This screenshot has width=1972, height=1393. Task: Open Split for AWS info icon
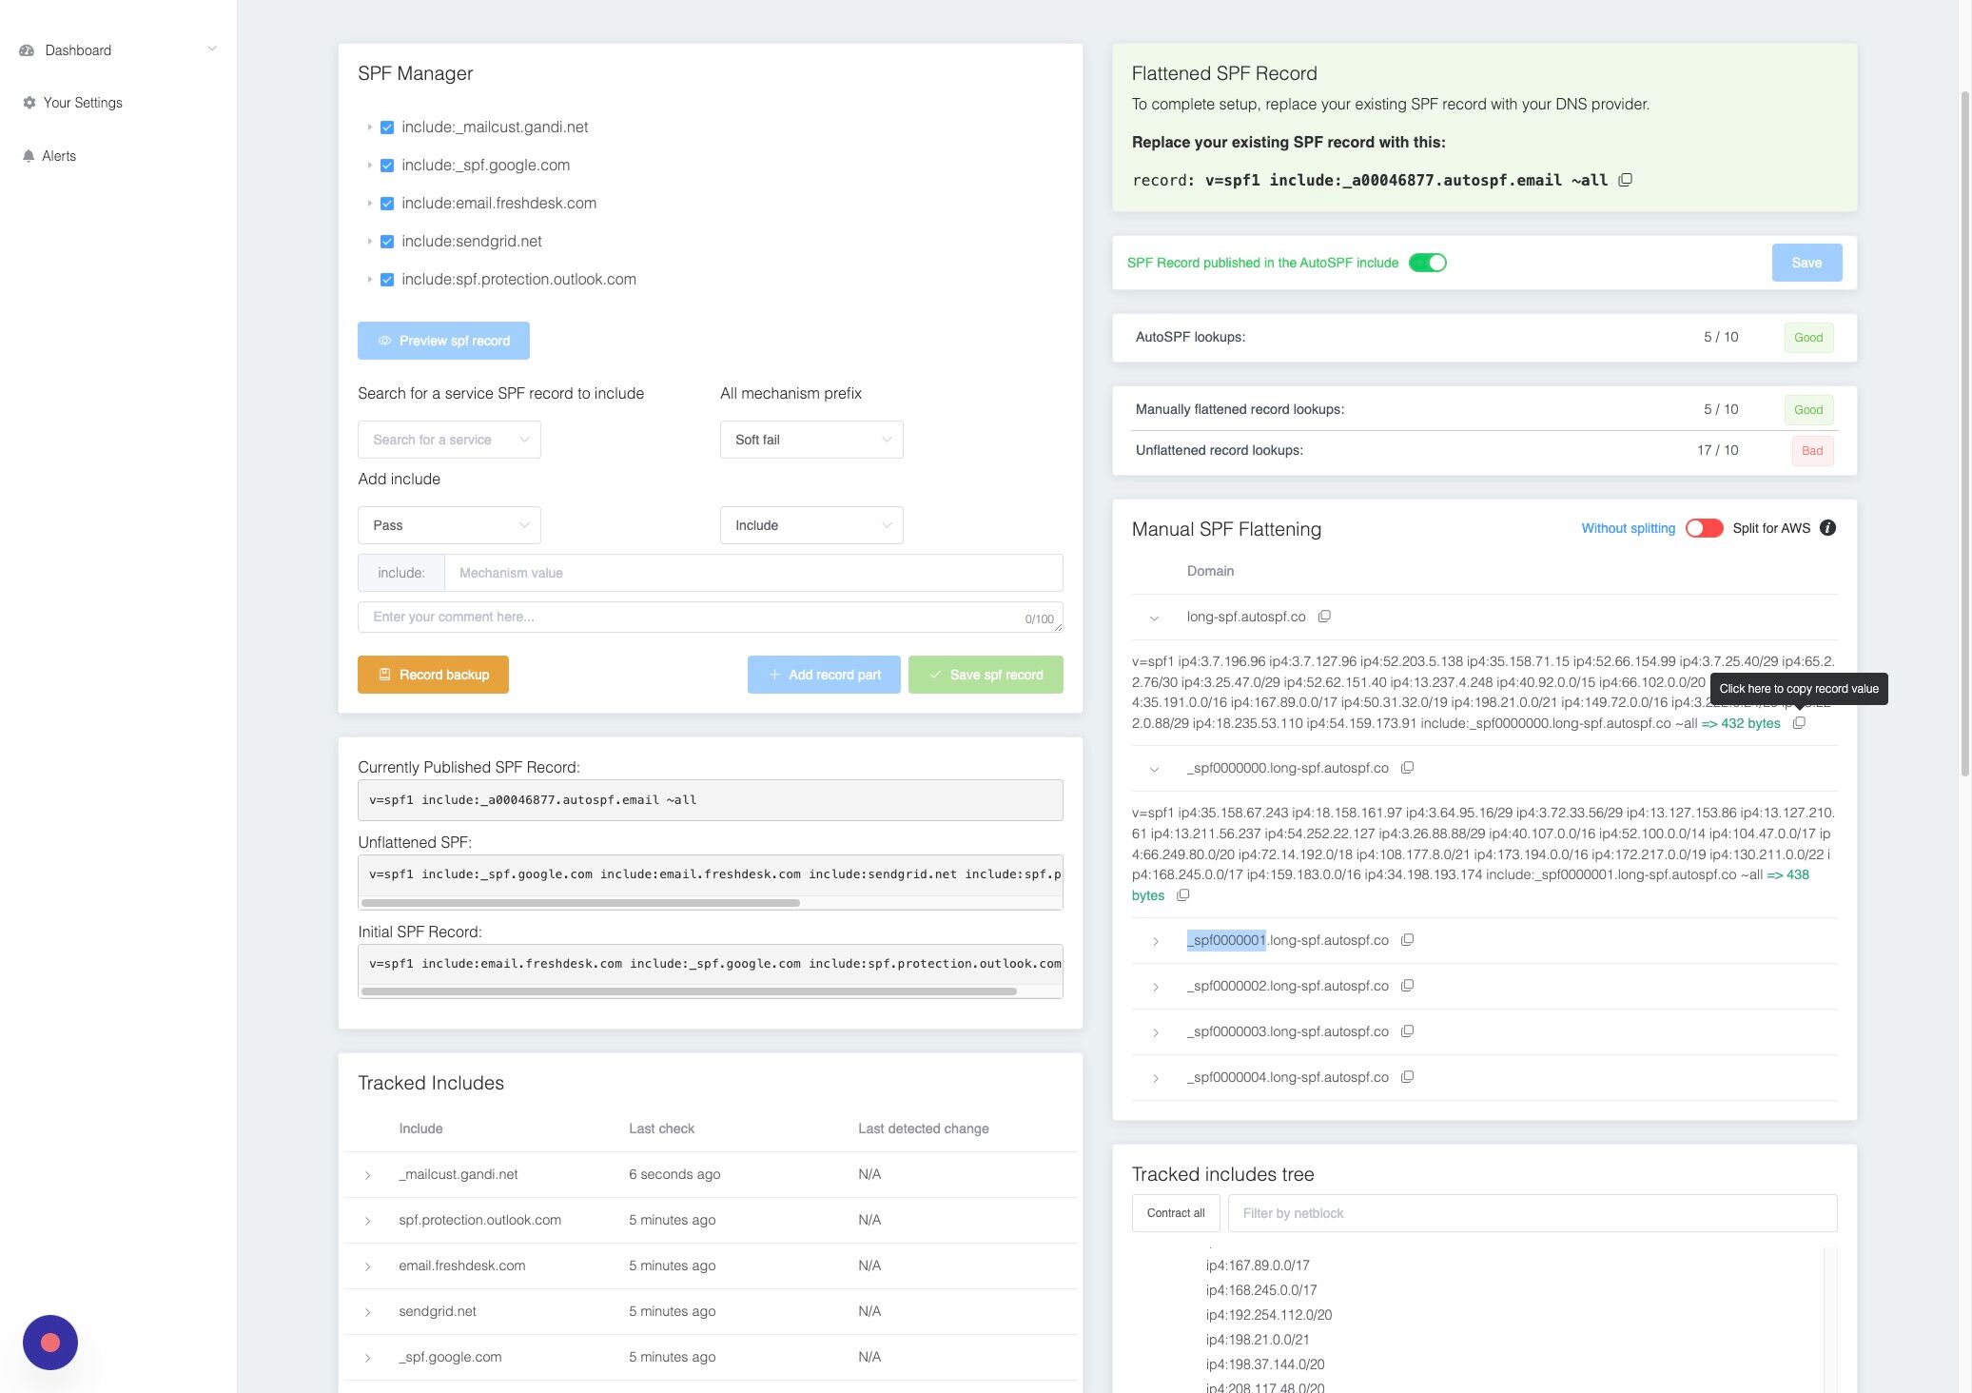pyautogui.click(x=1827, y=528)
